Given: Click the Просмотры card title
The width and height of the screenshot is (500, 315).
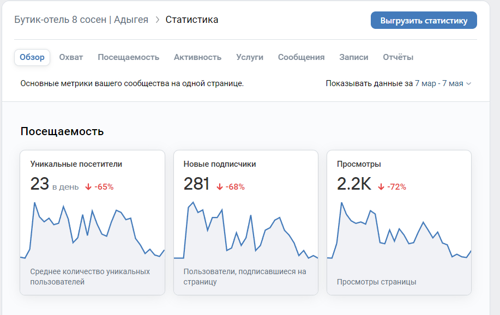Looking at the screenshot, I should pyautogui.click(x=359, y=164).
